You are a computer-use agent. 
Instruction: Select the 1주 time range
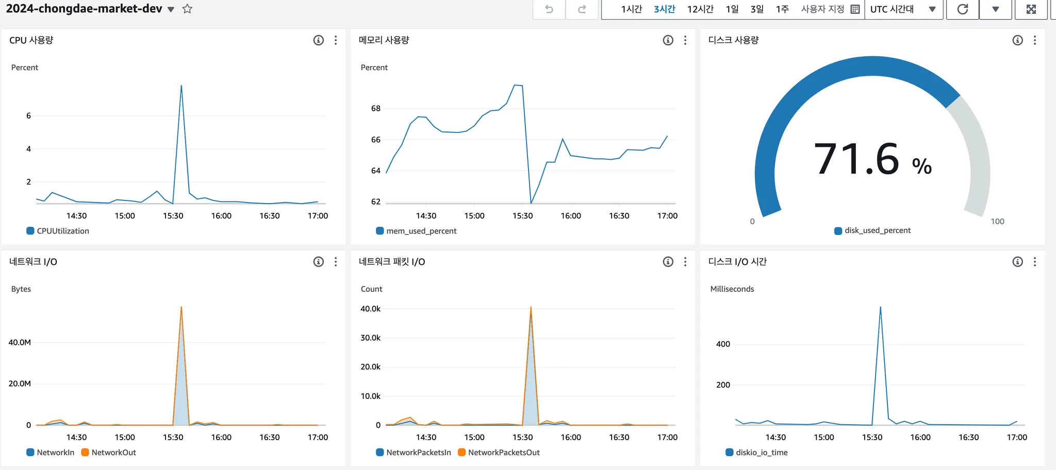click(782, 9)
